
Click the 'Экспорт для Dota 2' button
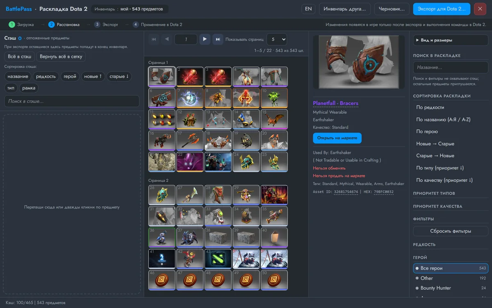point(442,9)
